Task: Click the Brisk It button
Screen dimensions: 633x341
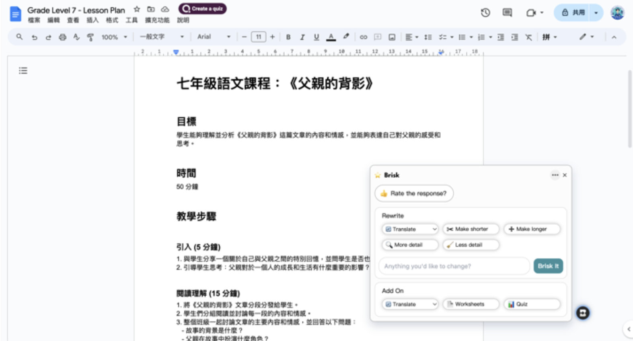Action: pyautogui.click(x=548, y=266)
